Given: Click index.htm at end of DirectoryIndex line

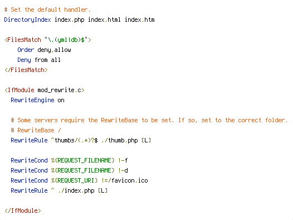Looking at the screenshot, I should click(x=140, y=20).
